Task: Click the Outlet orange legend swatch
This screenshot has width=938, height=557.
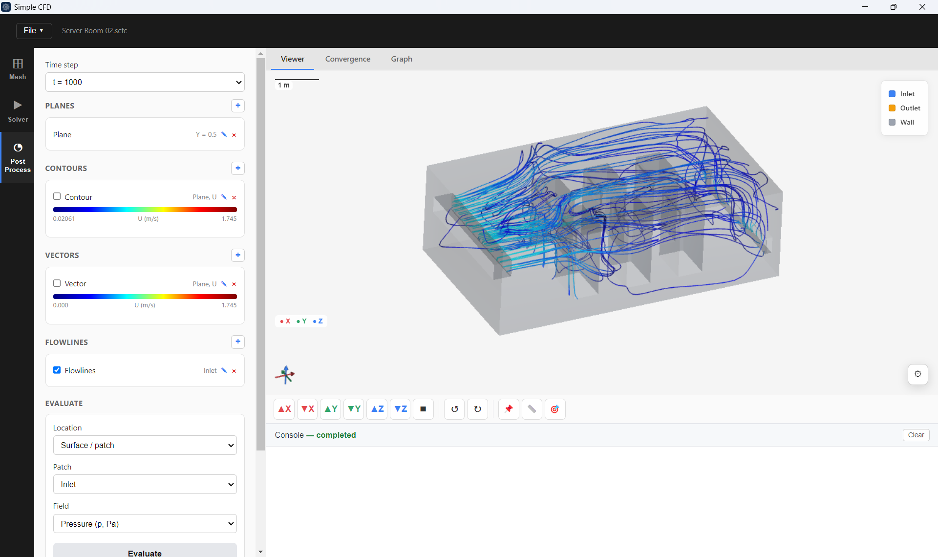Action: (892, 108)
